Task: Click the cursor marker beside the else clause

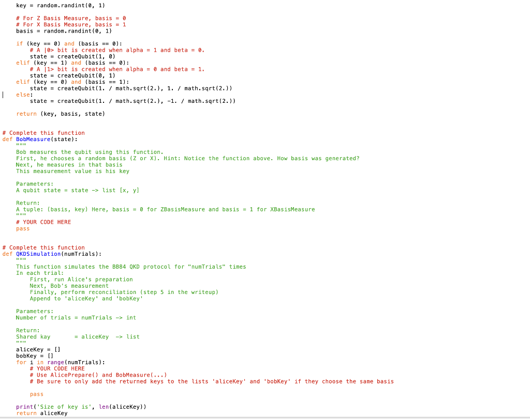Action: (3, 95)
